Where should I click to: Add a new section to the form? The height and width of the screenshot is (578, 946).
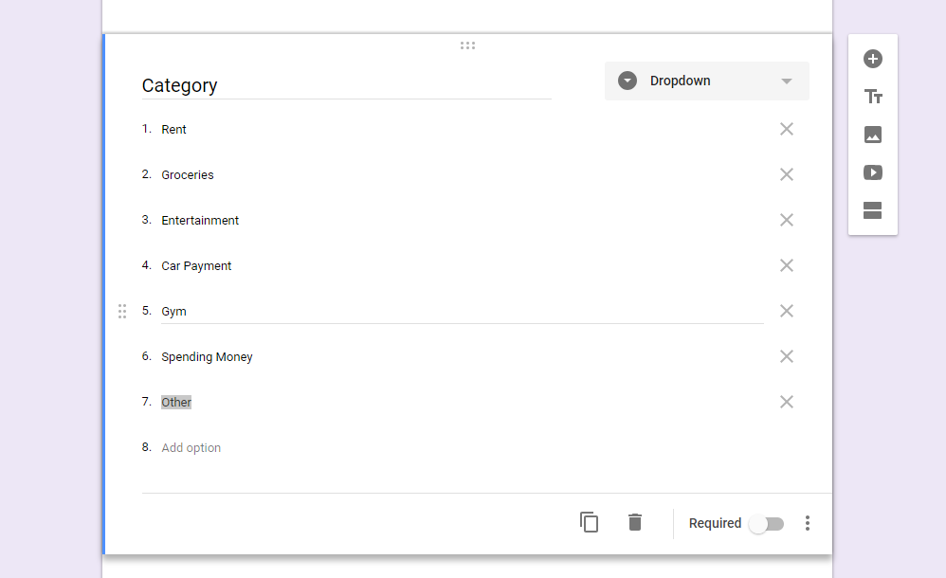[x=872, y=210]
